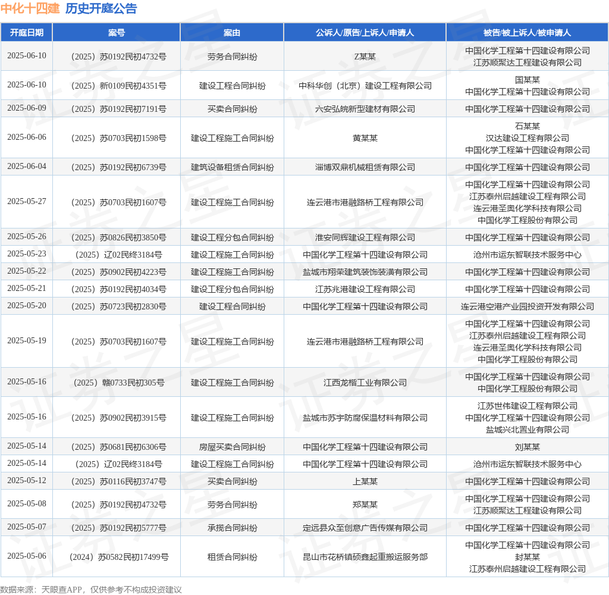This screenshot has height=595, width=609.
Task: Click the date "2025-05-19"
Action: [x=26, y=340]
